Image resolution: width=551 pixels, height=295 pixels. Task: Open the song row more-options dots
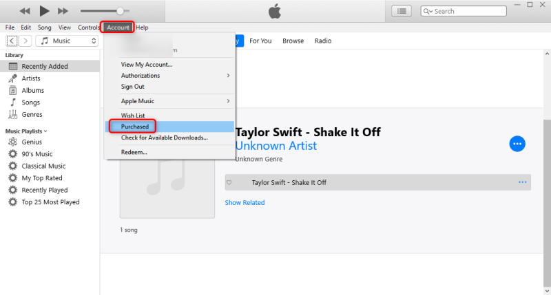tap(523, 182)
